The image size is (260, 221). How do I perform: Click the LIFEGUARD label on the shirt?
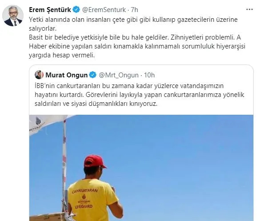tap(84, 206)
